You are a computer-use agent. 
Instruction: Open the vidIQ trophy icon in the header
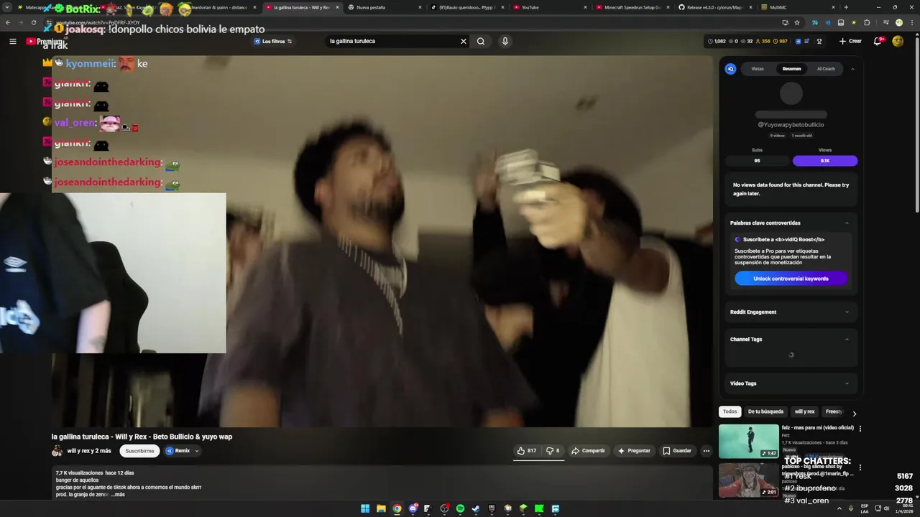point(819,41)
